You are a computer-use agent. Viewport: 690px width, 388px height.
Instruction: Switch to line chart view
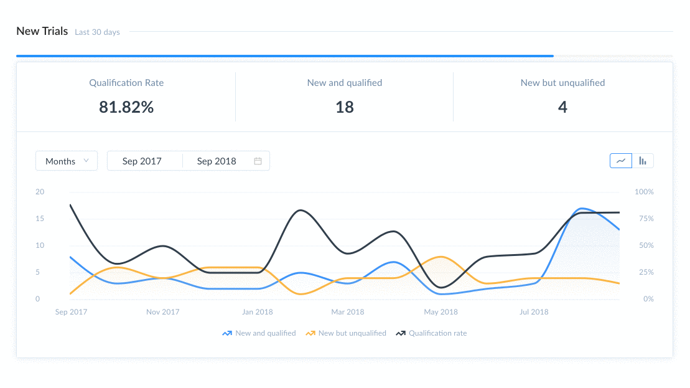[620, 161]
